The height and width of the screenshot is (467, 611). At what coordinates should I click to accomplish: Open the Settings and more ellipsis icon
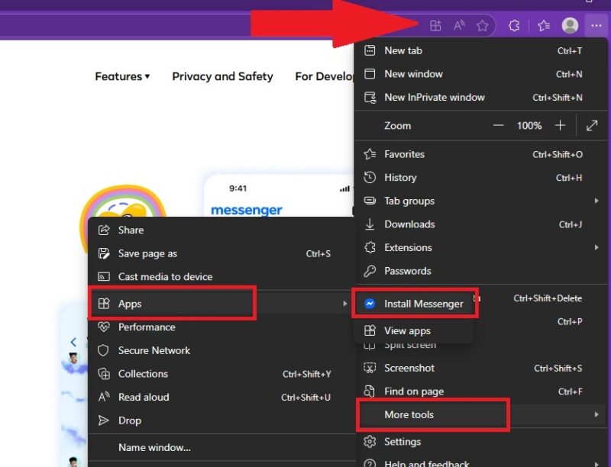(x=596, y=25)
